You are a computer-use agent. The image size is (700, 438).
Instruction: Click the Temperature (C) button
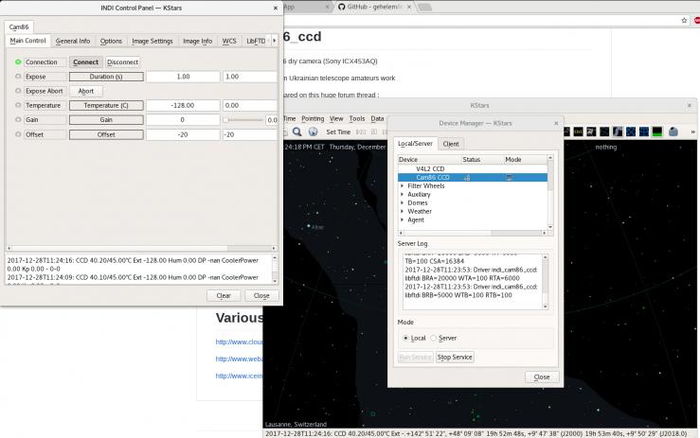click(x=106, y=106)
